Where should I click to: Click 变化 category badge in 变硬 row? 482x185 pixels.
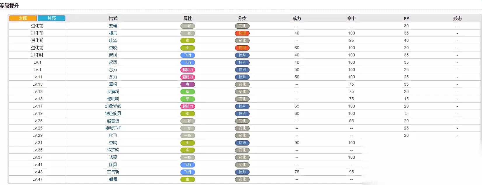tap(242, 26)
